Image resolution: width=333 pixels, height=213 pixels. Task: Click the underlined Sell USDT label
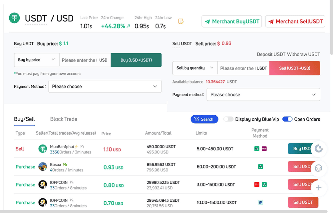[x=182, y=44]
